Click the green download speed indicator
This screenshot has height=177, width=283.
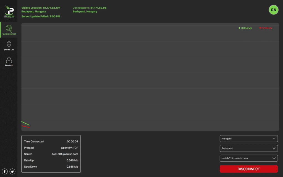coord(245,28)
